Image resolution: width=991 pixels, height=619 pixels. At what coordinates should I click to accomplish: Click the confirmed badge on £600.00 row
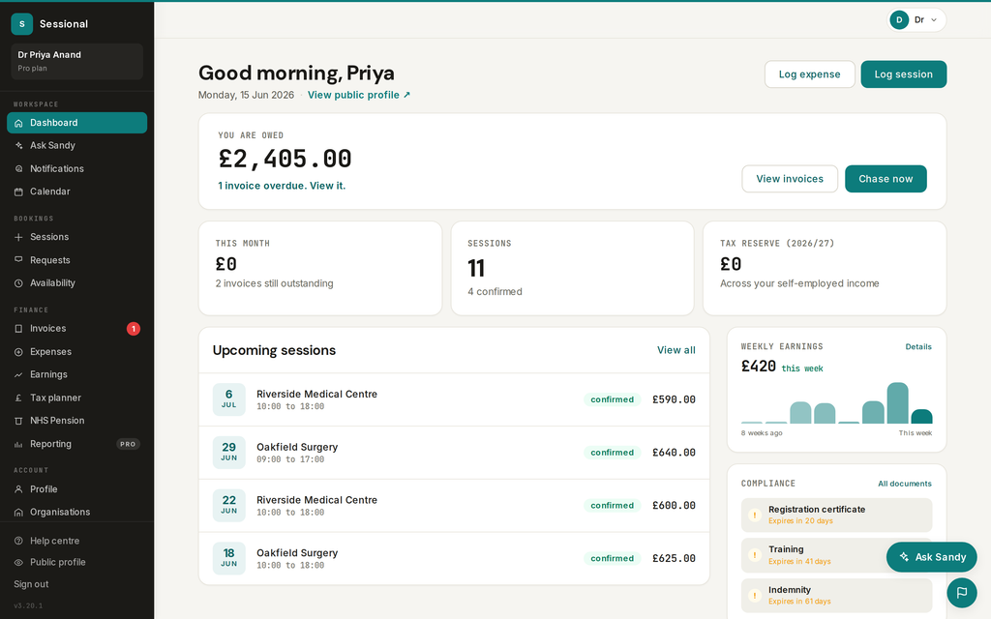(x=612, y=505)
